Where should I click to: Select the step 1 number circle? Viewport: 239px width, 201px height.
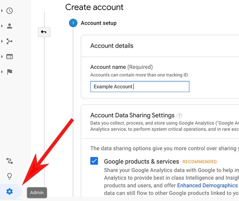(x=73, y=23)
